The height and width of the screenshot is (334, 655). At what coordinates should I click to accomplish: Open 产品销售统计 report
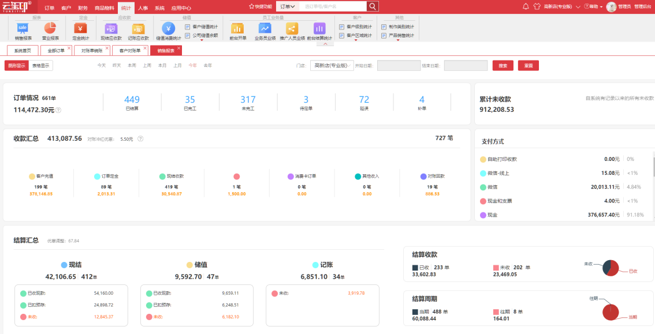(397, 35)
